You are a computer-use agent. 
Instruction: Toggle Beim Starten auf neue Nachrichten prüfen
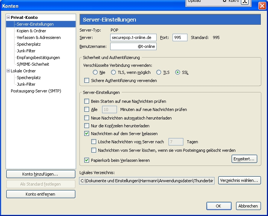click(x=87, y=101)
